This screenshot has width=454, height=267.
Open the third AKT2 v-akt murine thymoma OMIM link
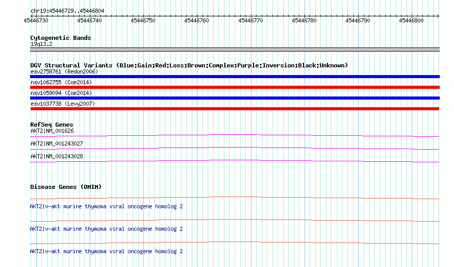click(106, 251)
